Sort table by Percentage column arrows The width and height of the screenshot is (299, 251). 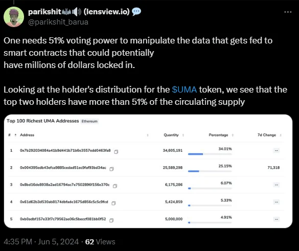click(x=233, y=135)
